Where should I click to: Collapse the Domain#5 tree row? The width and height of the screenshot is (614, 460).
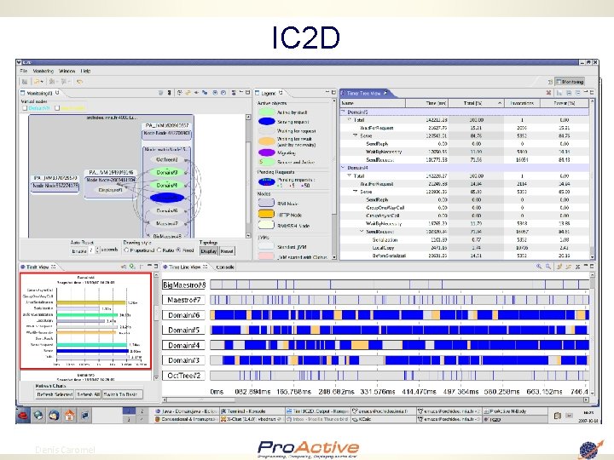[x=343, y=112]
